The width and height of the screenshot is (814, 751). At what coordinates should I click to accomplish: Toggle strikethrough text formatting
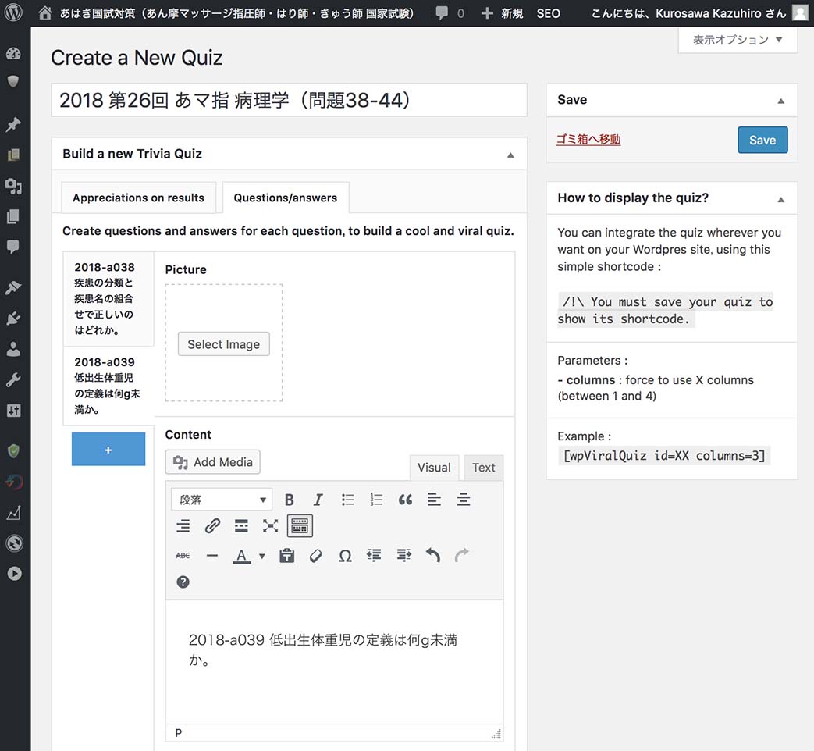183,556
